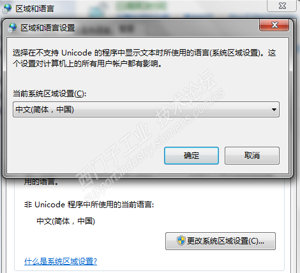
Task: Click the paragraph describing Unicode 系统区域设置
Action: [144, 58]
